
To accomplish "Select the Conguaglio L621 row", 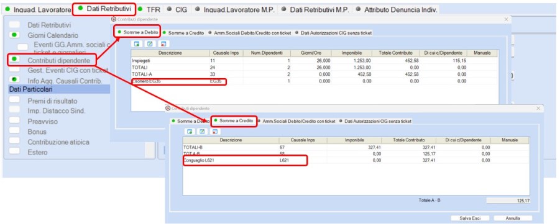I will [x=356, y=161].
